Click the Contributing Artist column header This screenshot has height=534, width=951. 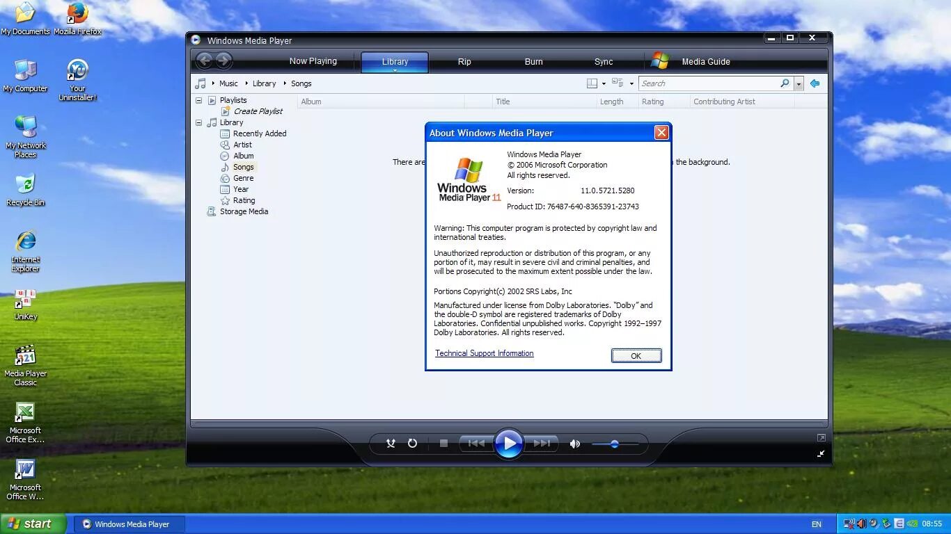click(741, 102)
